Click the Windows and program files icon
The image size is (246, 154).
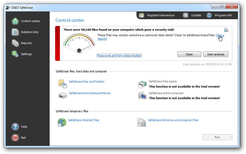pyautogui.click(x=142, y=122)
